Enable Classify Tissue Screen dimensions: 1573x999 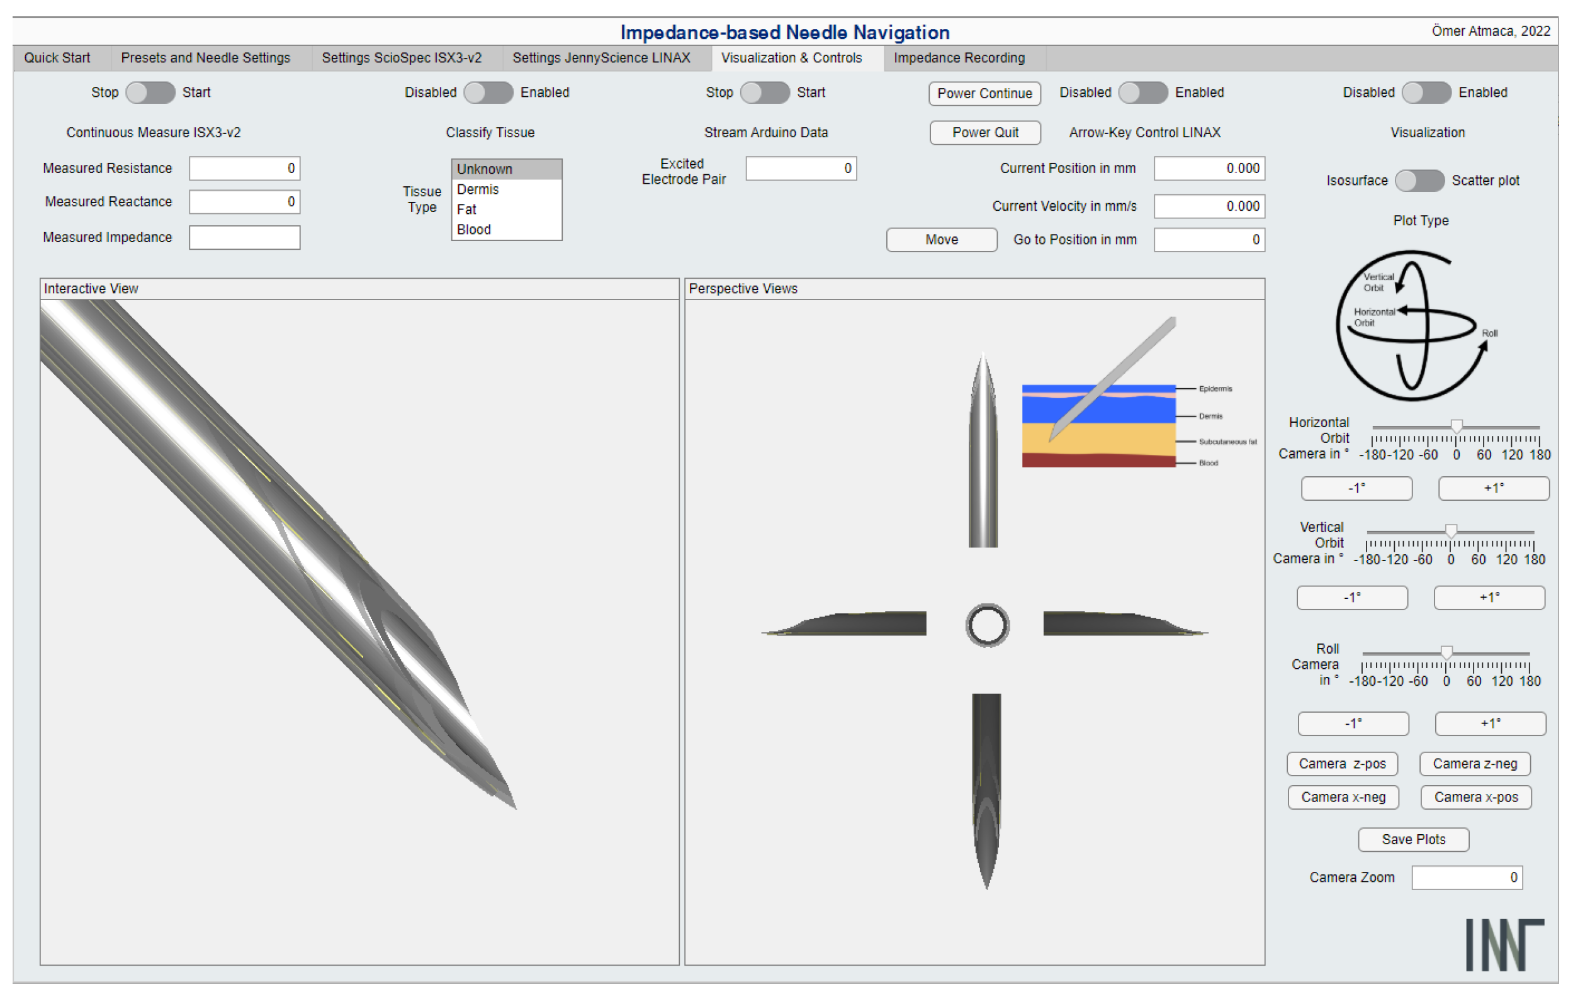point(488,92)
